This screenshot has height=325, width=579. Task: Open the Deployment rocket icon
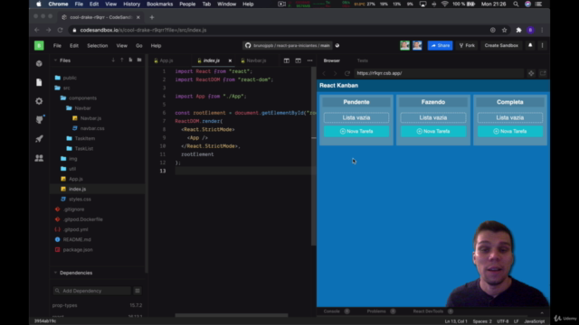click(39, 139)
